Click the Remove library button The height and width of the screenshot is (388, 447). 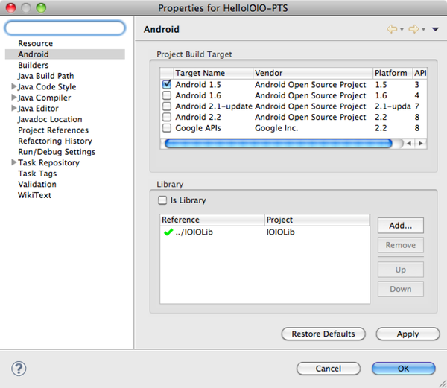[x=401, y=245]
